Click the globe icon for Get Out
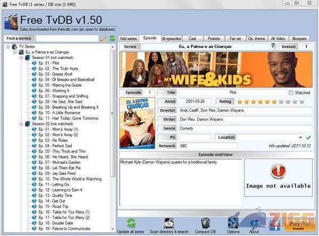This screenshot has height=236, width=319. coord(34,201)
